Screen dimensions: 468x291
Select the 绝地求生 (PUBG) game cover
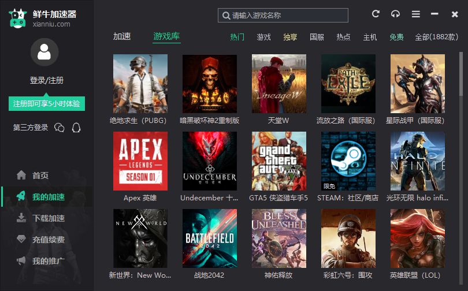(x=140, y=84)
